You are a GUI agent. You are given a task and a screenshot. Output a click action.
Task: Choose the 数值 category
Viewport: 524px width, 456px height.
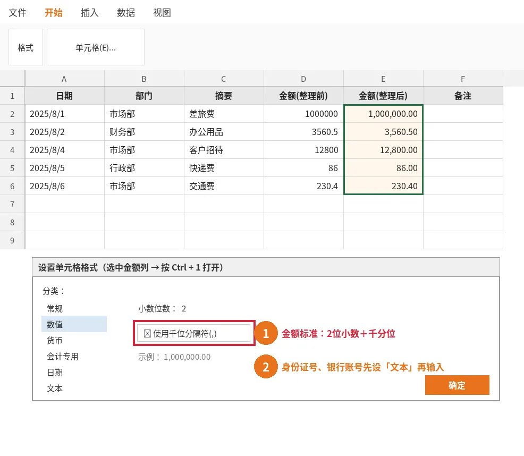74,324
